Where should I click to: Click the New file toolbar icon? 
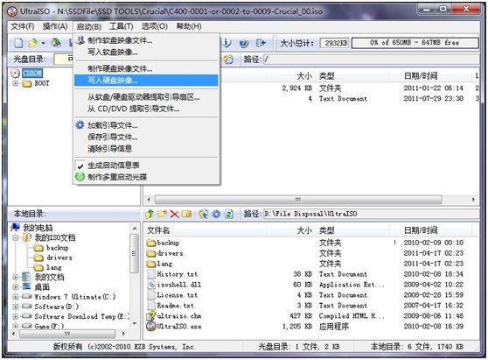tap(18, 43)
